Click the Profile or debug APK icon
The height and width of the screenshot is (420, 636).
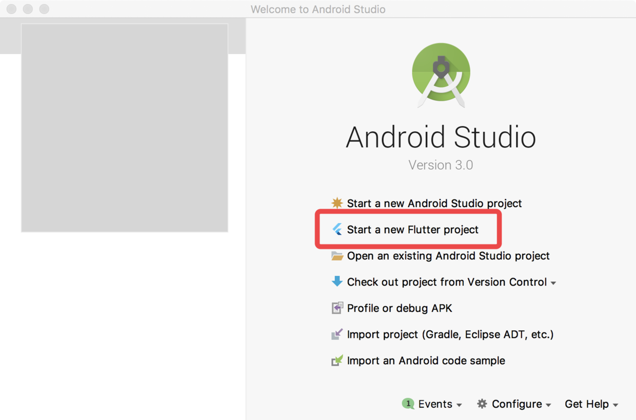click(x=337, y=308)
